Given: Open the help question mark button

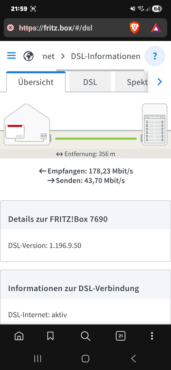Looking at the screenshot, I should tap(155, 56).
